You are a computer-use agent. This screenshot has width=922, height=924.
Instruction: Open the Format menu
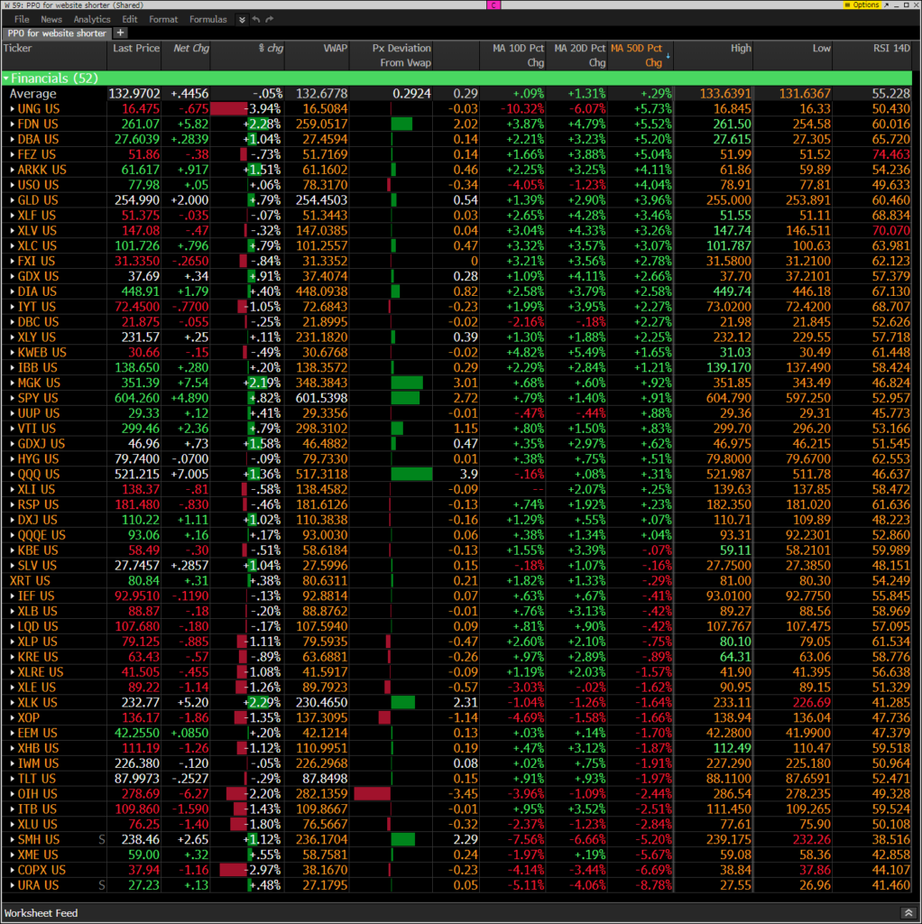(163, 20)
